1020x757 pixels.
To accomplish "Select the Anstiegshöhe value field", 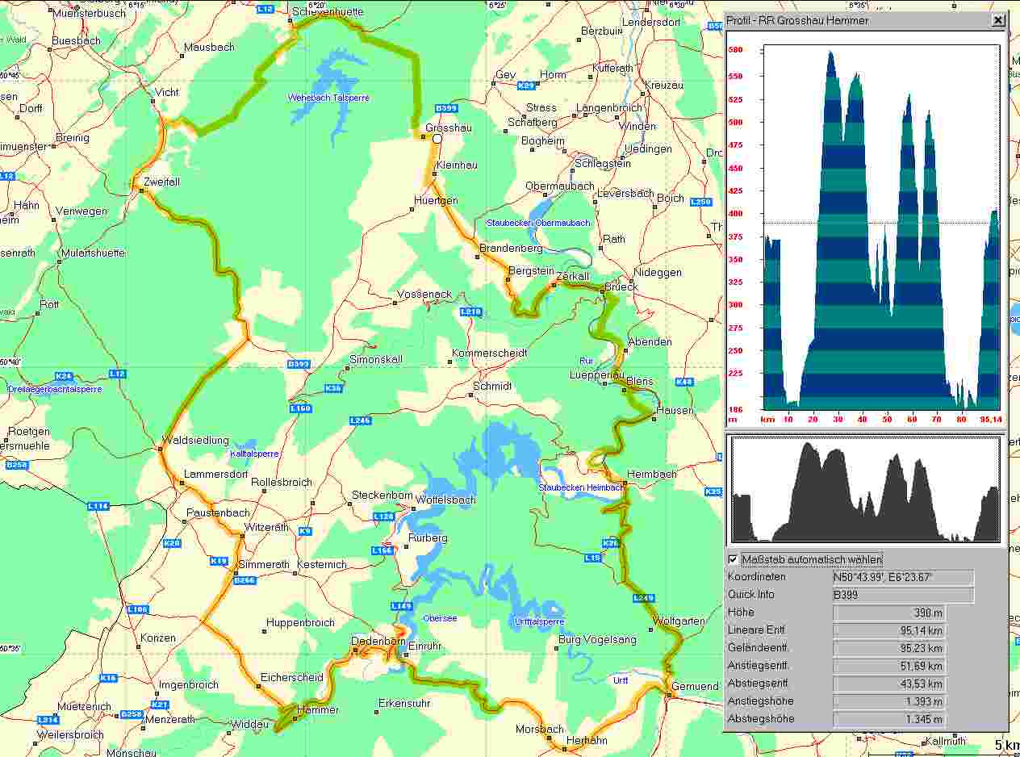I will click(x=888, y=701).
